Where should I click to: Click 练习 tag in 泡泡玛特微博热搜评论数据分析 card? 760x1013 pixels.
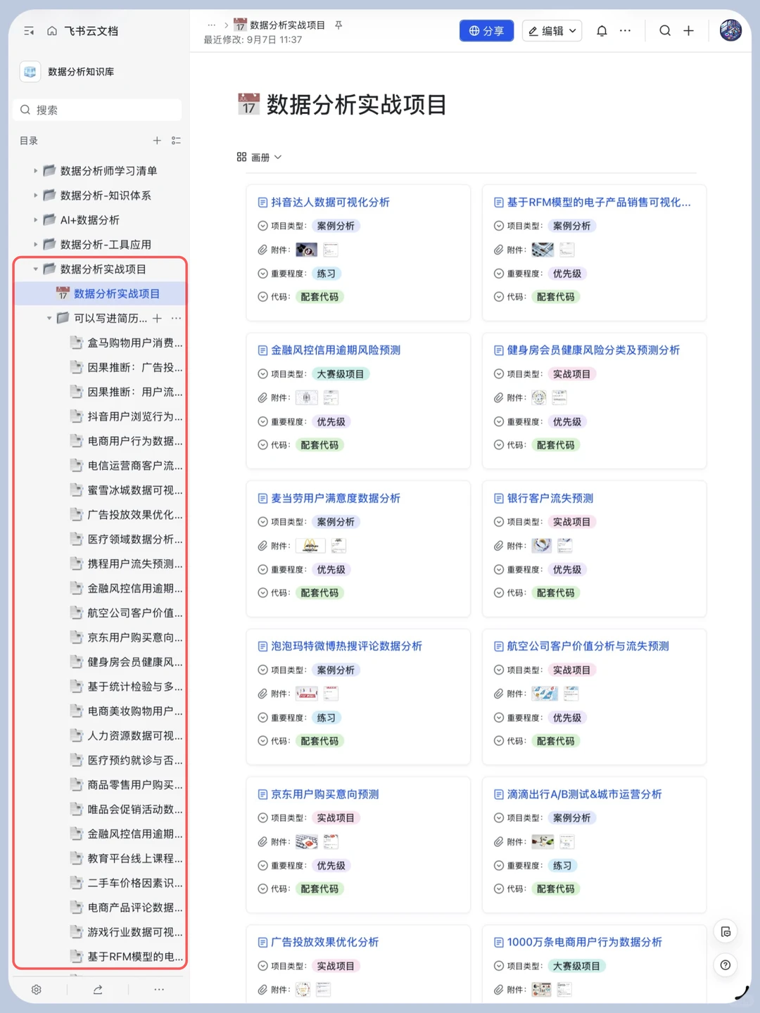[x=326, y=718]
